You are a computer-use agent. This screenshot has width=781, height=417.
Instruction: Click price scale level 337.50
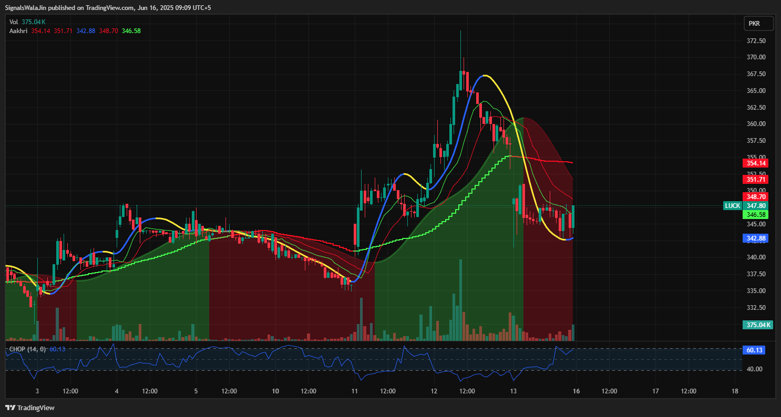[x=756, y=274]
